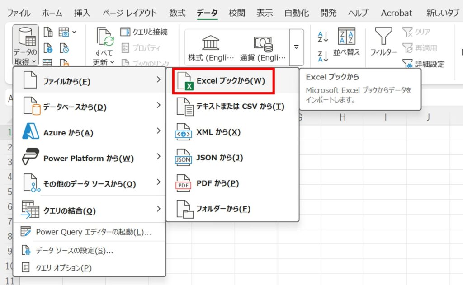
Task: Click the From Web globe-document icon
Action: 48,48
